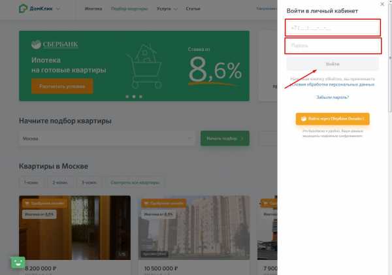Click the Рассчитать условия banner button

point(61,86)
